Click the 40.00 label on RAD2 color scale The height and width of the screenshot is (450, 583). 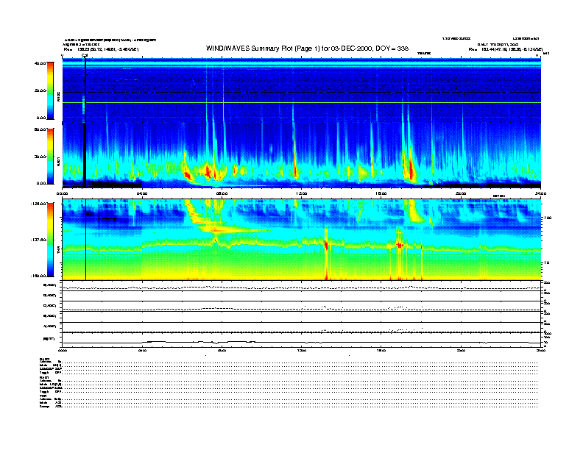click(x=40, y=63)
